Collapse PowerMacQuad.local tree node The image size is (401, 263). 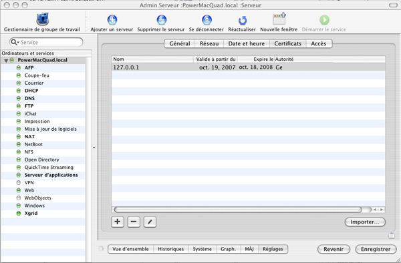point(6,61)
